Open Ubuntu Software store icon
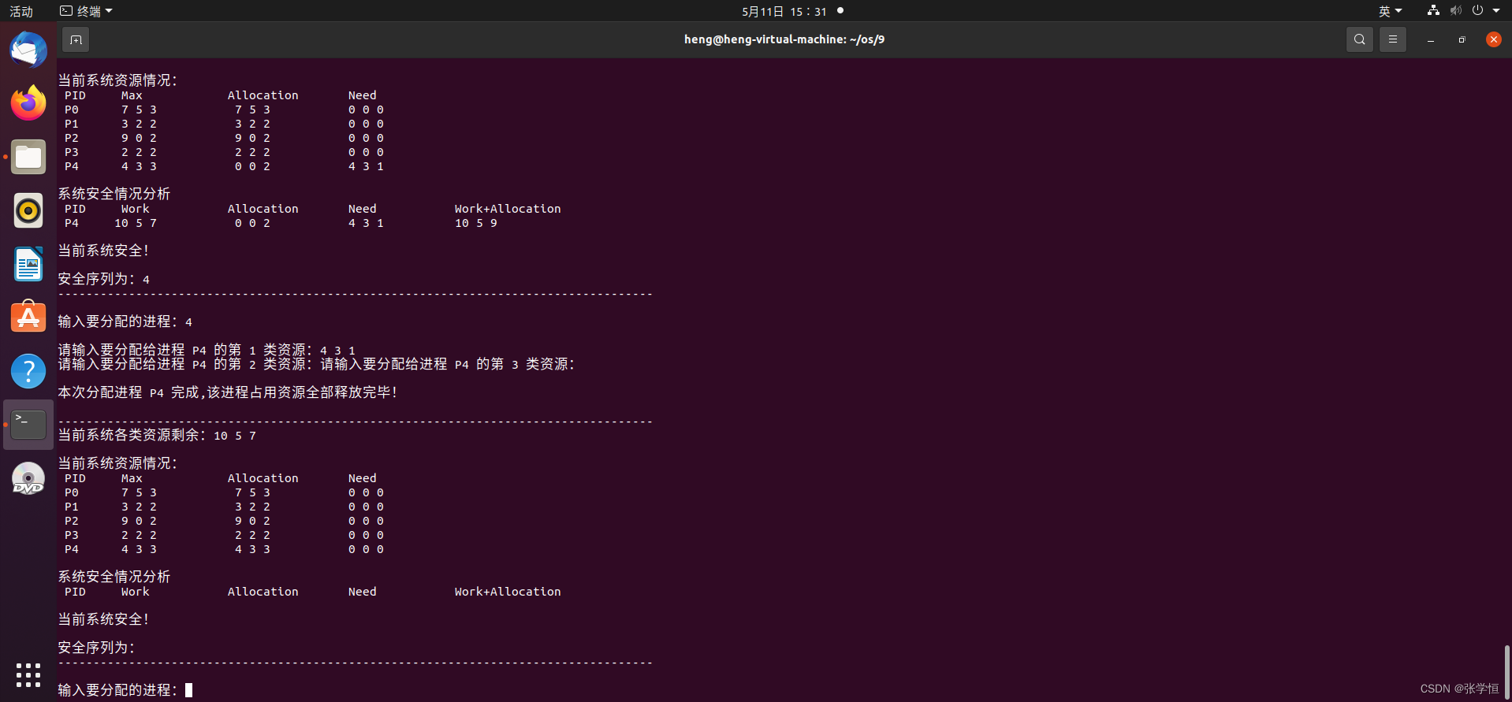Screen dimensions: 1512x702 [x=28, y=318]
